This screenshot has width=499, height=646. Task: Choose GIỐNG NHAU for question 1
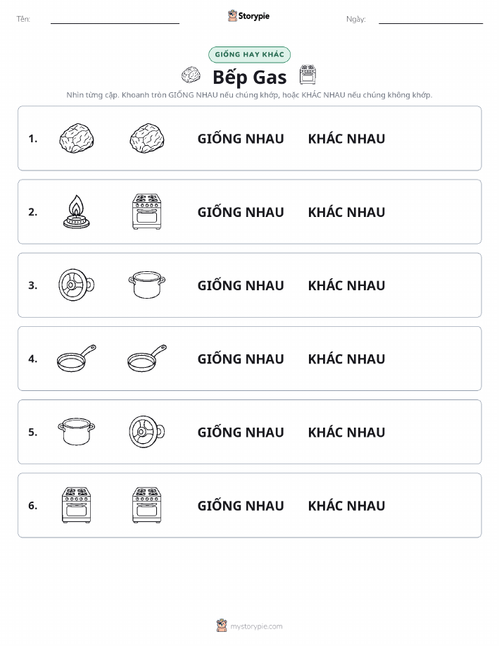click(241, 139)
